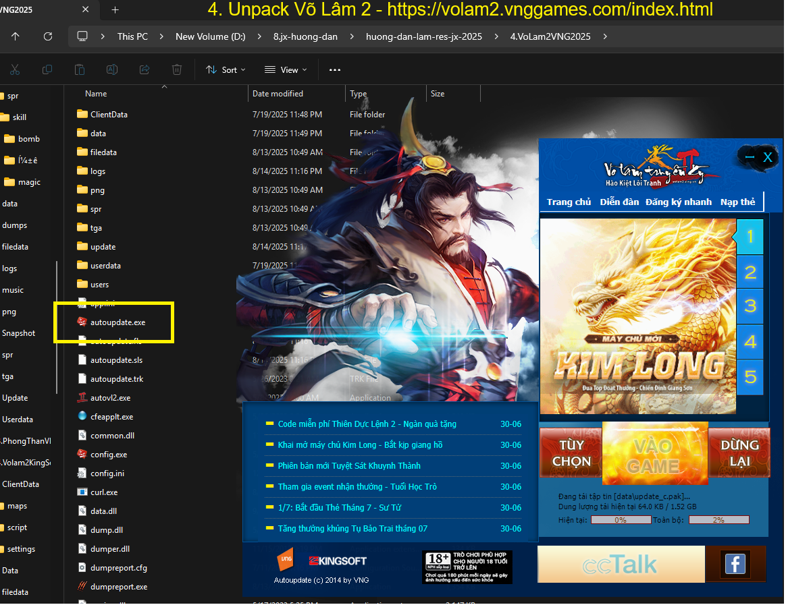Select autoupdate.exe file icon

pyautogui.click(x=82, y=322)
